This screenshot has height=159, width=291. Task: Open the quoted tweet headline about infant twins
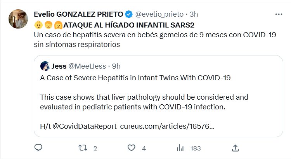[135, 78]
